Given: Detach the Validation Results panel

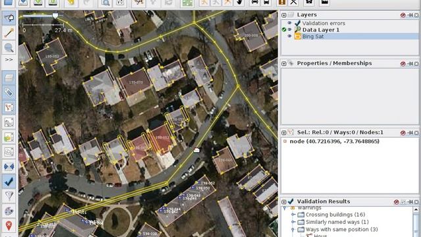Looking at the screenshot, I should pyautogui.click(x=410, y=202).
